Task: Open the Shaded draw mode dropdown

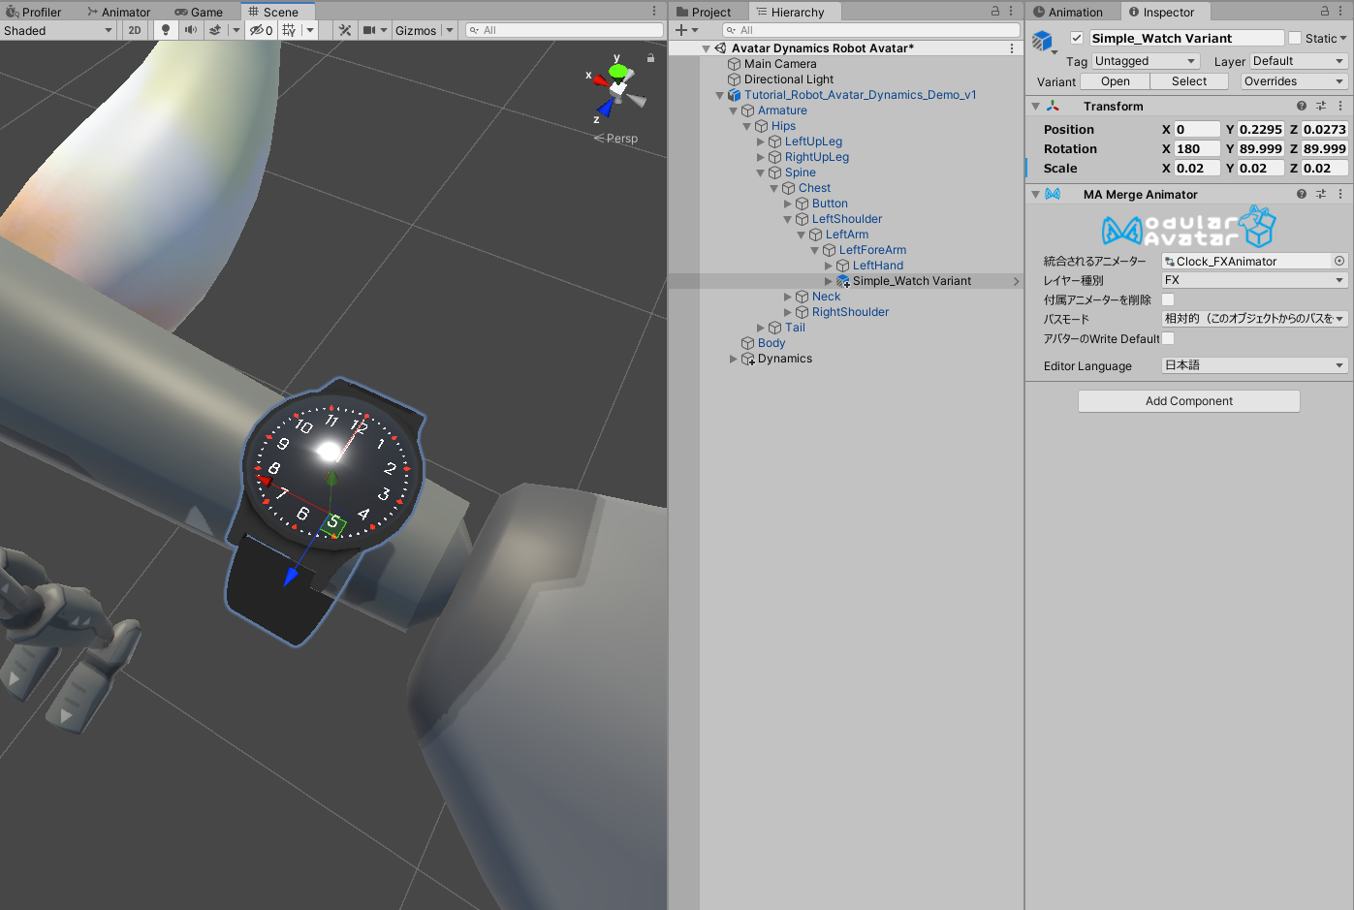Action: click(x=58, y=30)
